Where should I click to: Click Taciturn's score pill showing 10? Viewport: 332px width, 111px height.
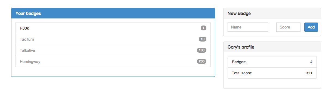[x=202, y=39]
